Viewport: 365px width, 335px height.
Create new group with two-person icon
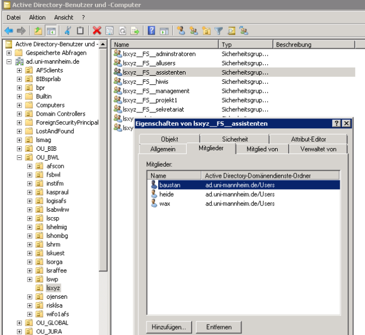[194, 31]
